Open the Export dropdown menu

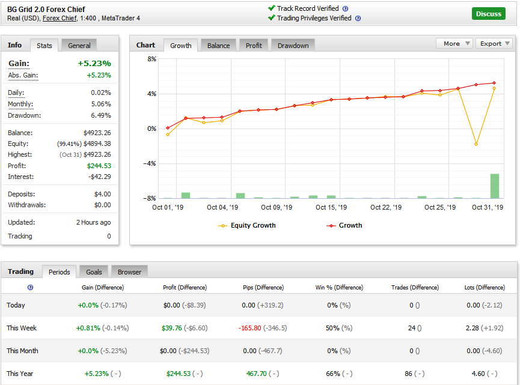(494, 43)
